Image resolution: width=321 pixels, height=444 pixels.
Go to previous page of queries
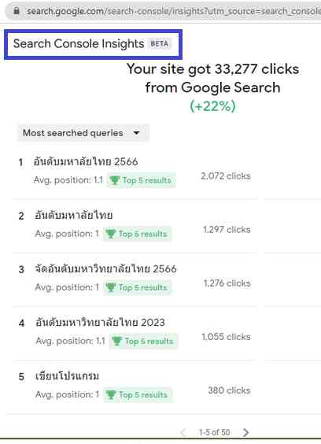pos(183,432)
